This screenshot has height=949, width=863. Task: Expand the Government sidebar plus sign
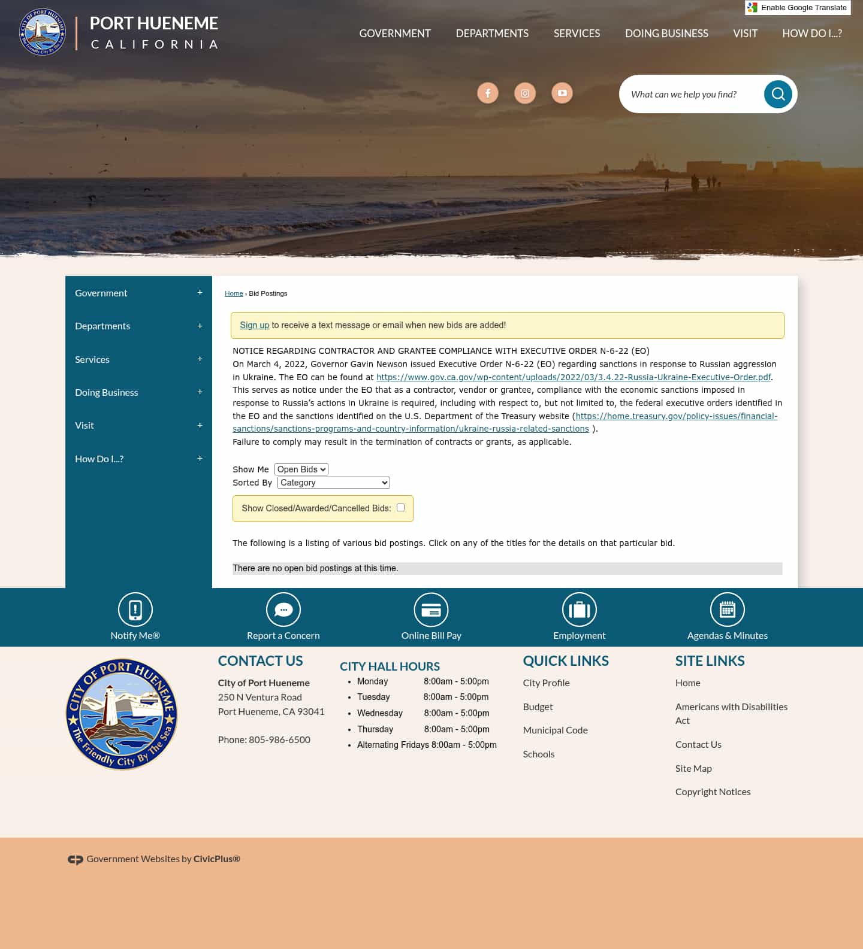pyautogui.click(x=200, y=293)
